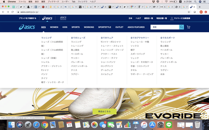Select 帽子・ソックス・ポーチ link
This screenshot has width=209, height=130.
pyautogui.click(x=53, y=82)
